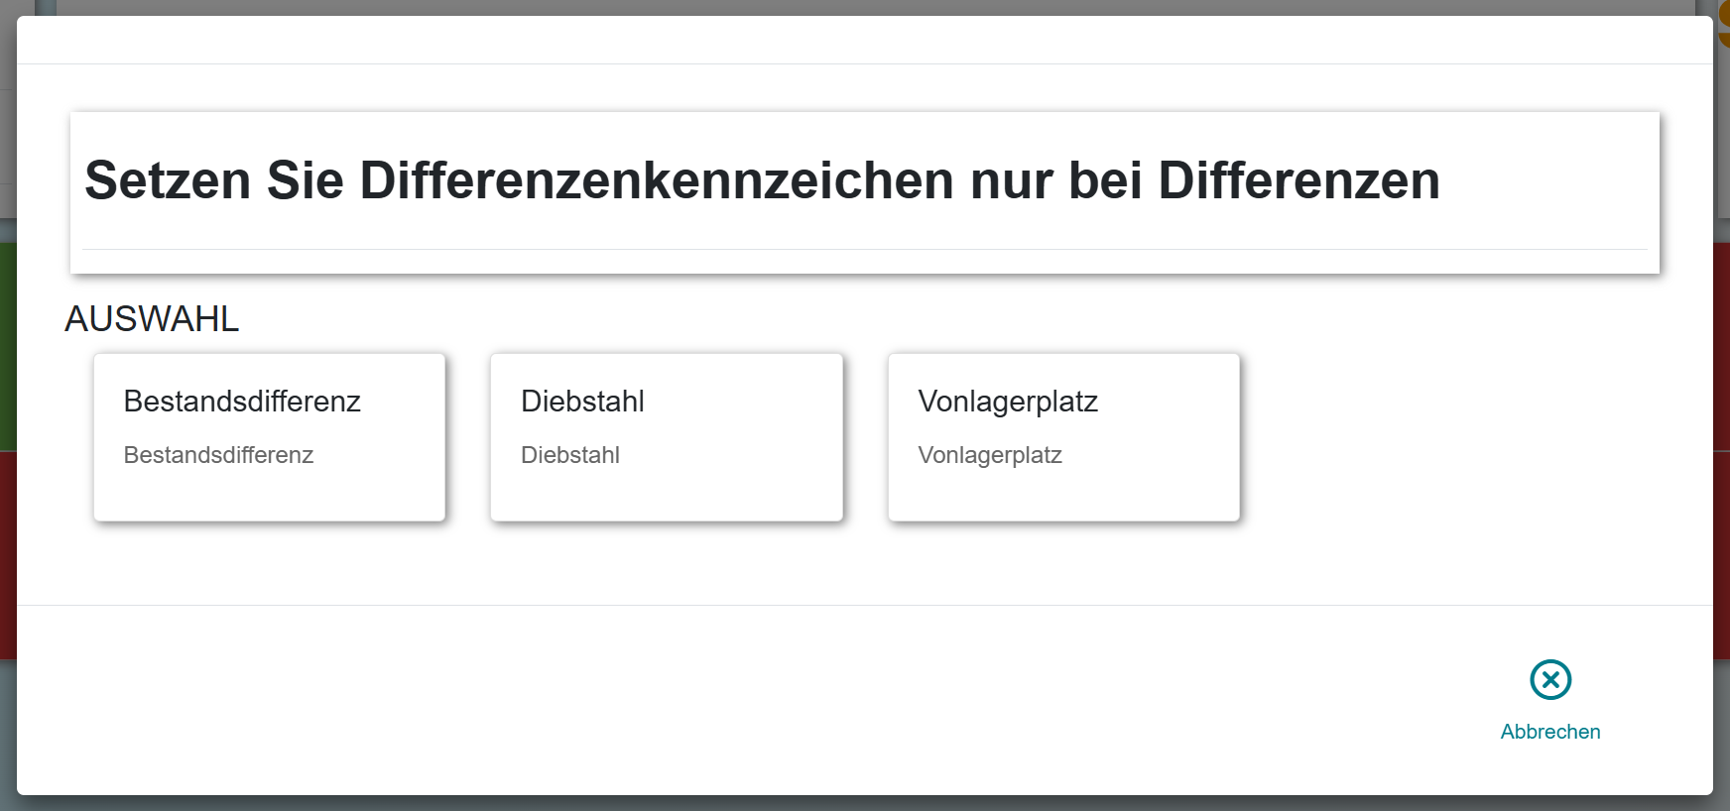1730x811 pixels.
Task: Click the dark red strip at right edge
Action: (1722, 446)
